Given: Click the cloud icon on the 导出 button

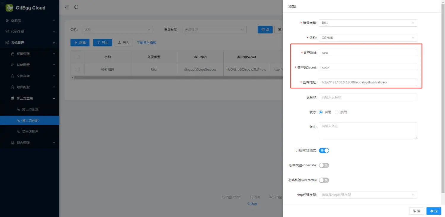Looking at the screenshot, I should click(x=98, y=43).
